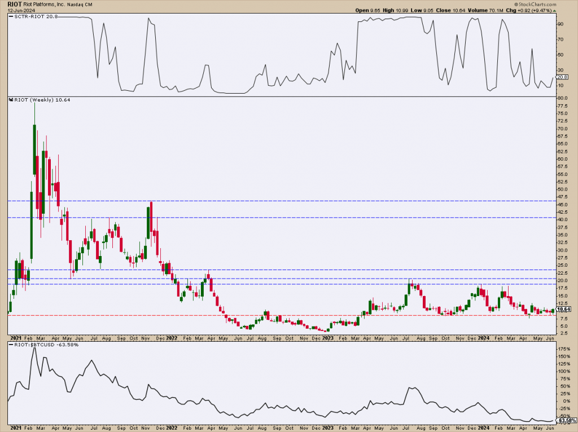Image resolution: width=578 pixels, height=432 pixels.
Task: Click the 2023 year label under the price panel
Action: point(328,338)
